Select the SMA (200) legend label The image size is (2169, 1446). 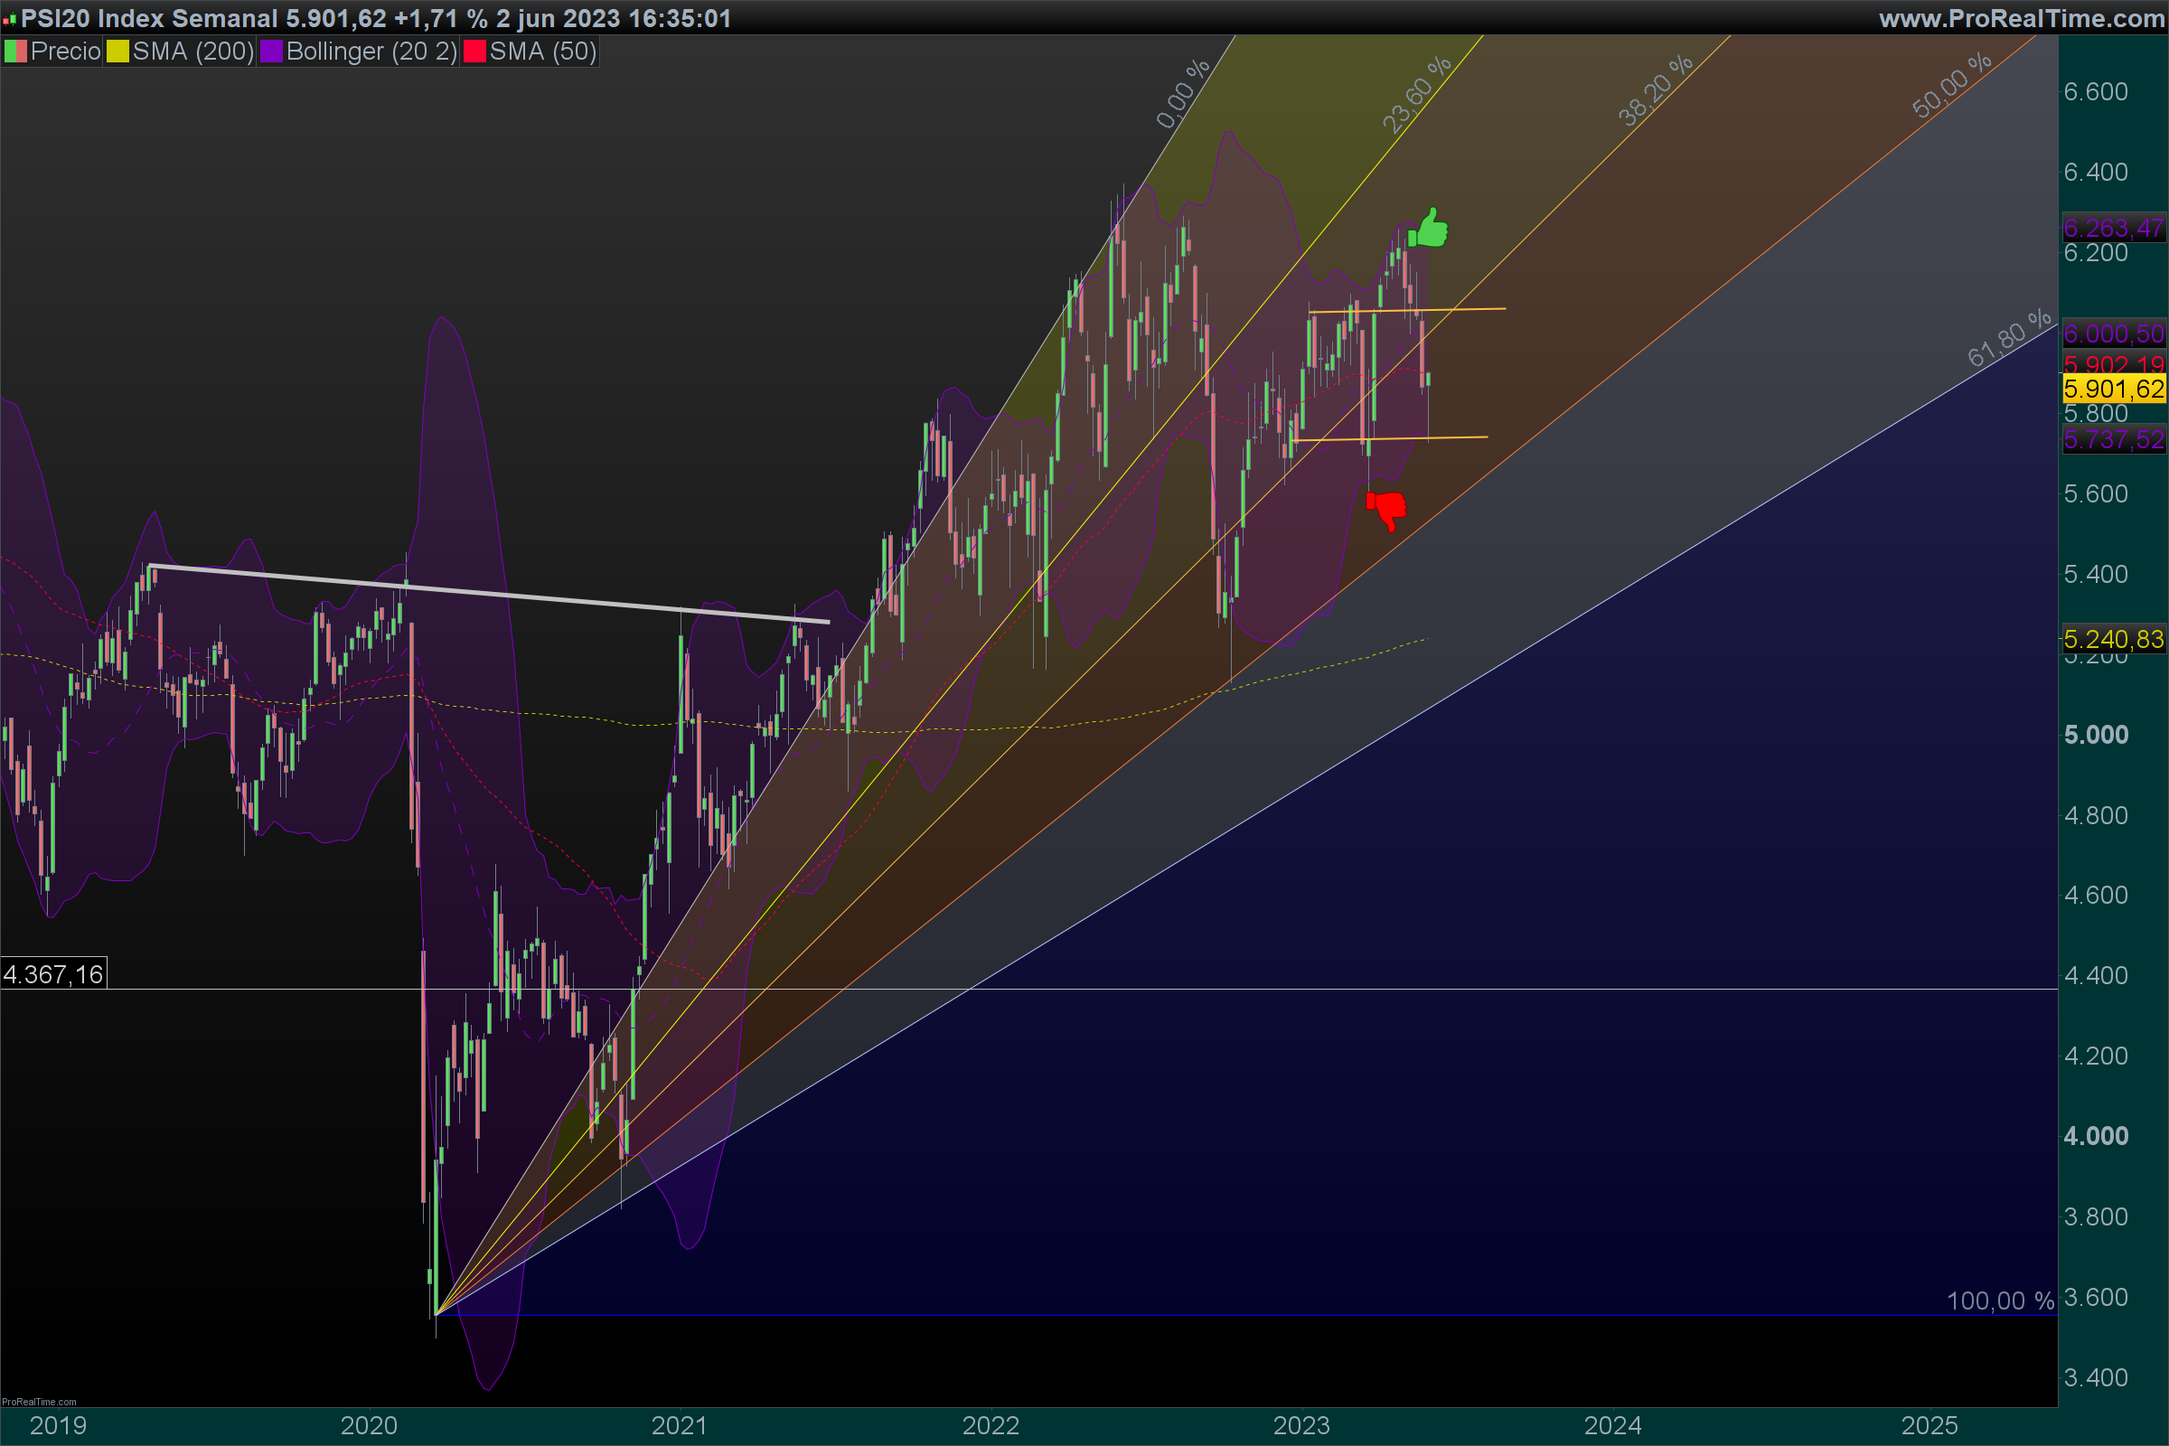(x=192, y=52)
